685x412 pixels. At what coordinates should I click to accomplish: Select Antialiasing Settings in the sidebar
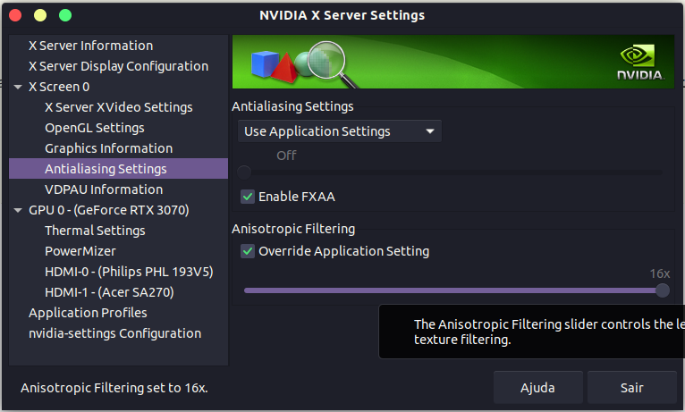[118, 169]
